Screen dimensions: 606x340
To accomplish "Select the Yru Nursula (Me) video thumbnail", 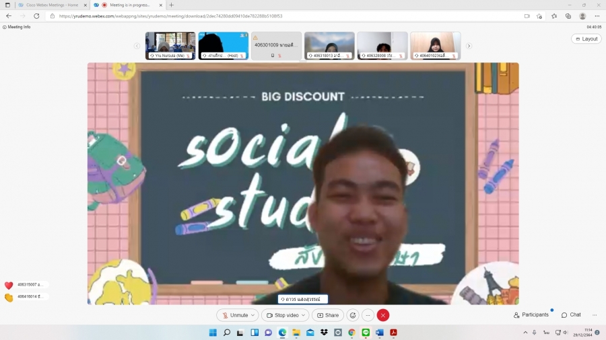I will tap(170, 46).
